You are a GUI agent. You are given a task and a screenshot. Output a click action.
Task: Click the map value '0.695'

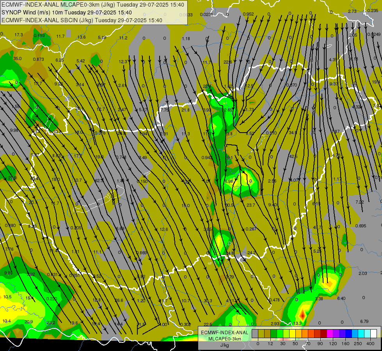(361, 226)
